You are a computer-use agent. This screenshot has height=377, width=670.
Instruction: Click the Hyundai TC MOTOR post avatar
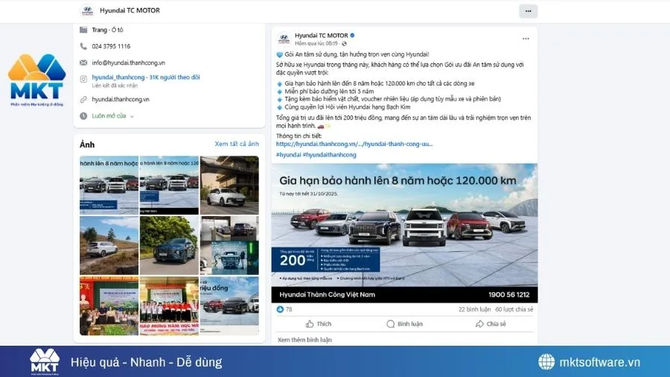(x=284, y=39)
